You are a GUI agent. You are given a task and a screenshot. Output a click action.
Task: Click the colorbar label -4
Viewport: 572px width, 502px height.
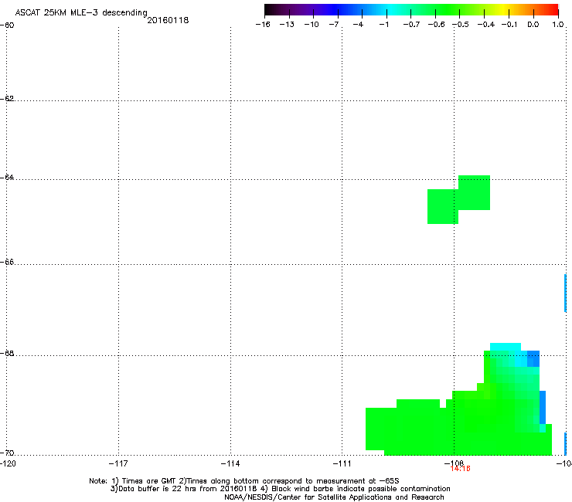tap(358, 25)
